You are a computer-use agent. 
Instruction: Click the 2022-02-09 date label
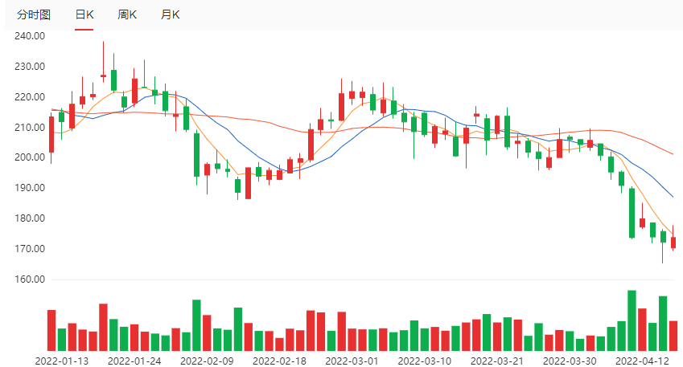point(205,361)
